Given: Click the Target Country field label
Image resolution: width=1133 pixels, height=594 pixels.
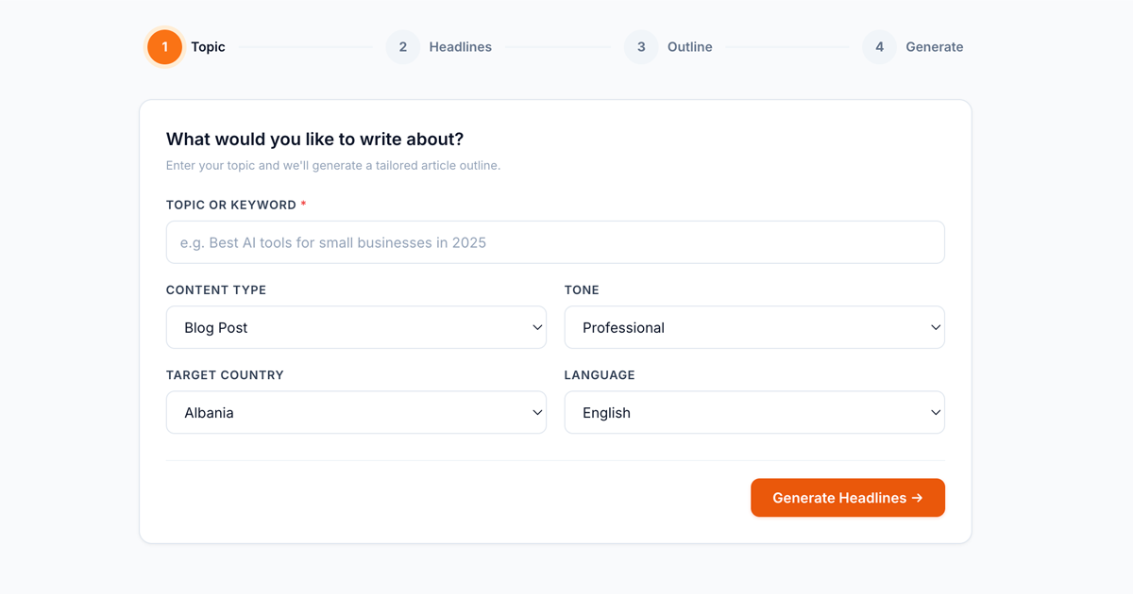Looking at the screenshot, I should pos(225,374).
